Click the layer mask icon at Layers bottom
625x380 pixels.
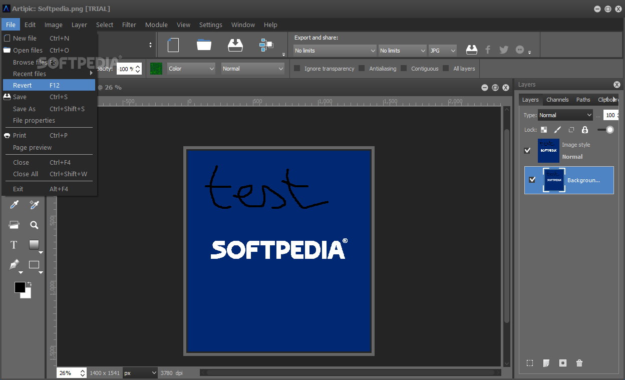[x=563, y=363]
